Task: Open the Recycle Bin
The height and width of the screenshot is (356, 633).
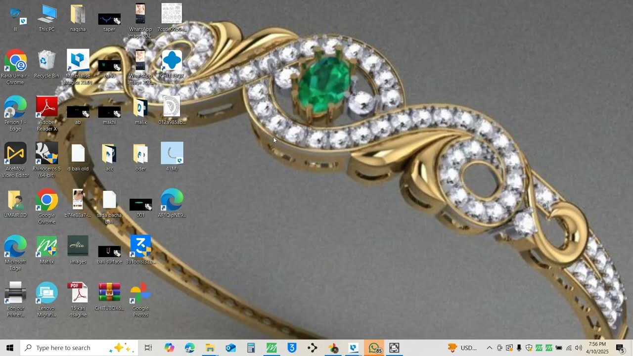Action: (x=46, y=65)
